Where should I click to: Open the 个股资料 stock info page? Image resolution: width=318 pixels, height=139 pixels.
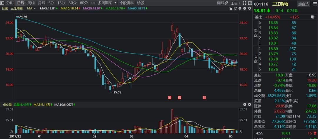click(x=127, y=3)
